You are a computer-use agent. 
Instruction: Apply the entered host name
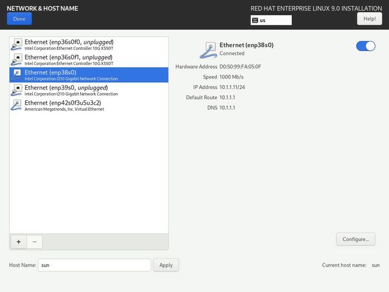(166, 265)
